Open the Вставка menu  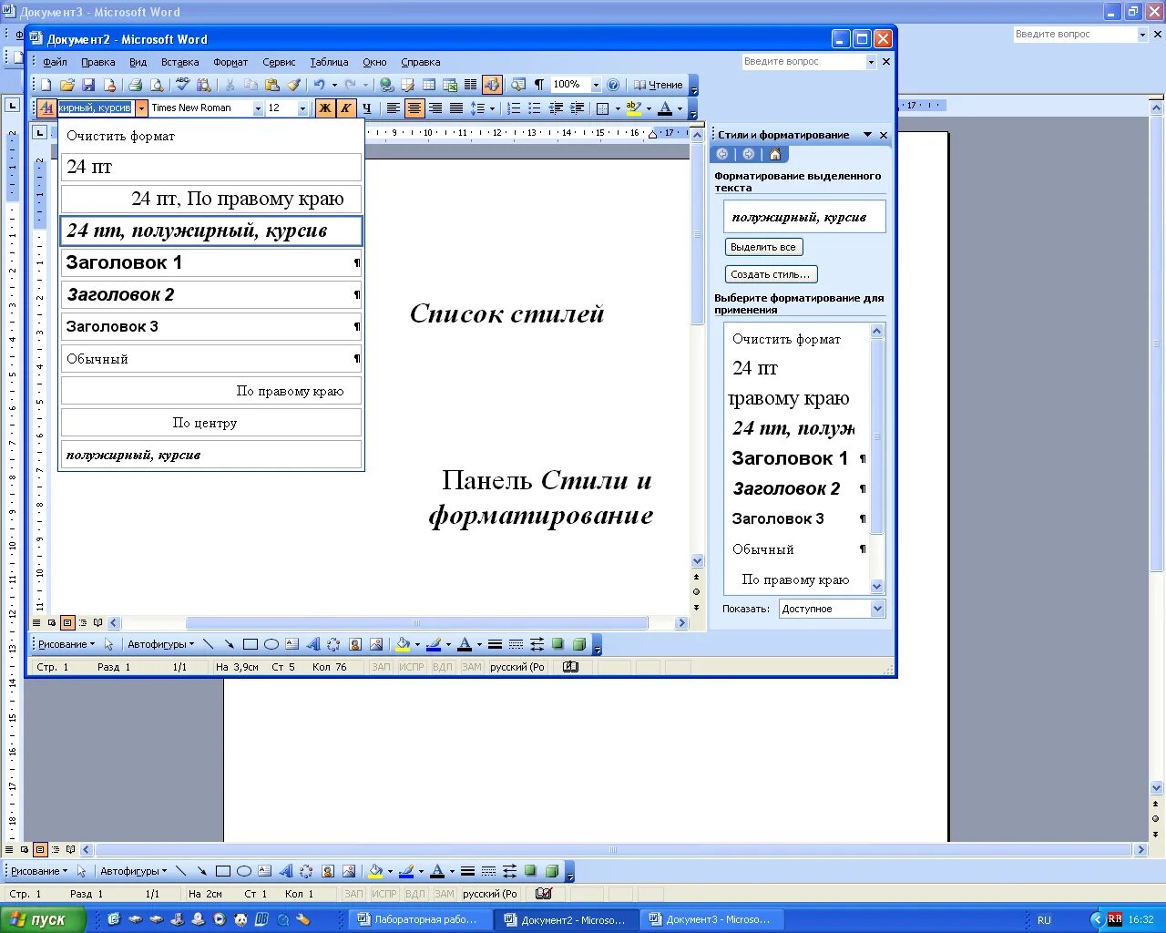pos(179,62)
